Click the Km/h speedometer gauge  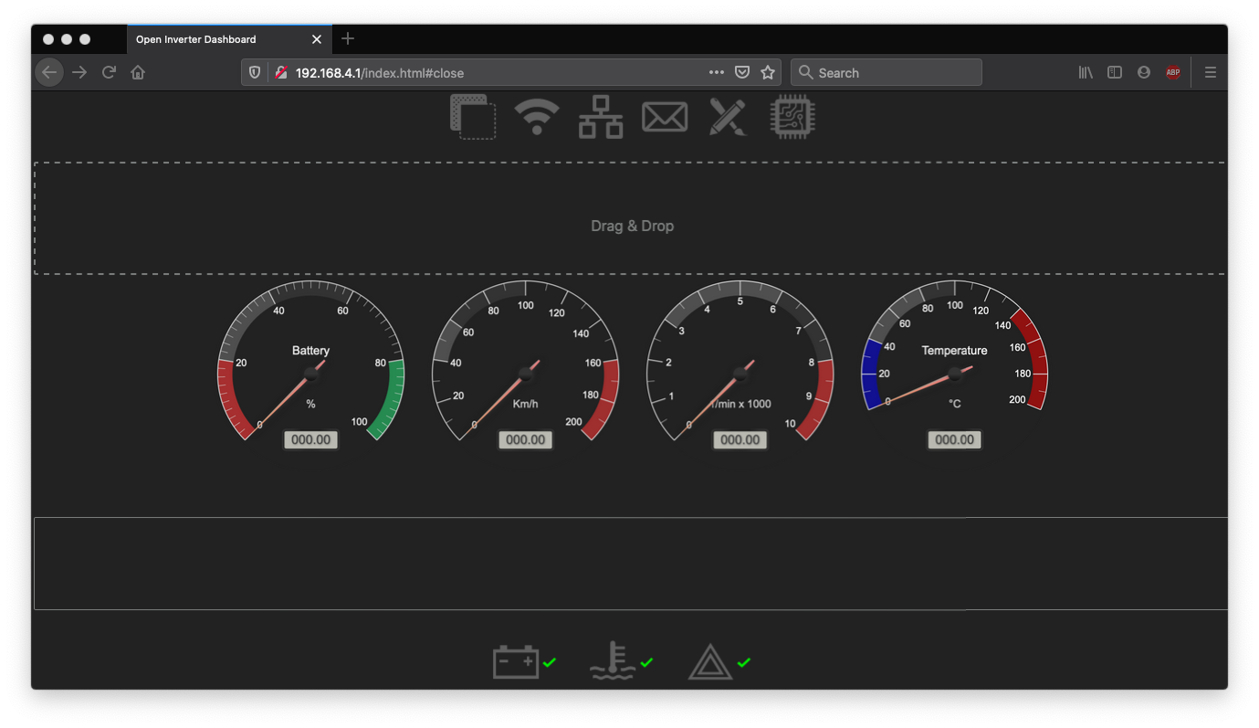point(525,365)
